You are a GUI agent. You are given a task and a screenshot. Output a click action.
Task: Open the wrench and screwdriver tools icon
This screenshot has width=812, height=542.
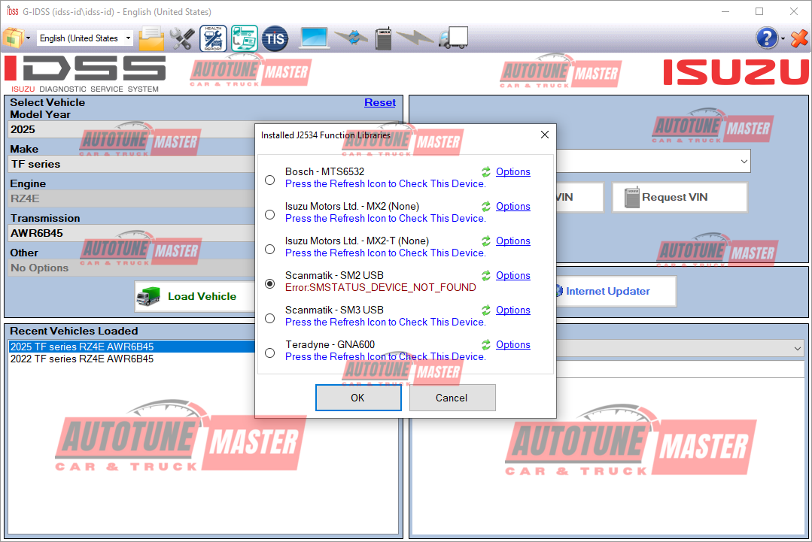[181, 38]
